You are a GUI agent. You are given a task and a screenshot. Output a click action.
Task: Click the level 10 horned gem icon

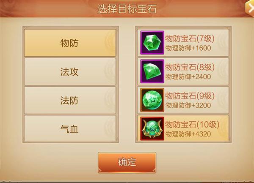(152, 128)
